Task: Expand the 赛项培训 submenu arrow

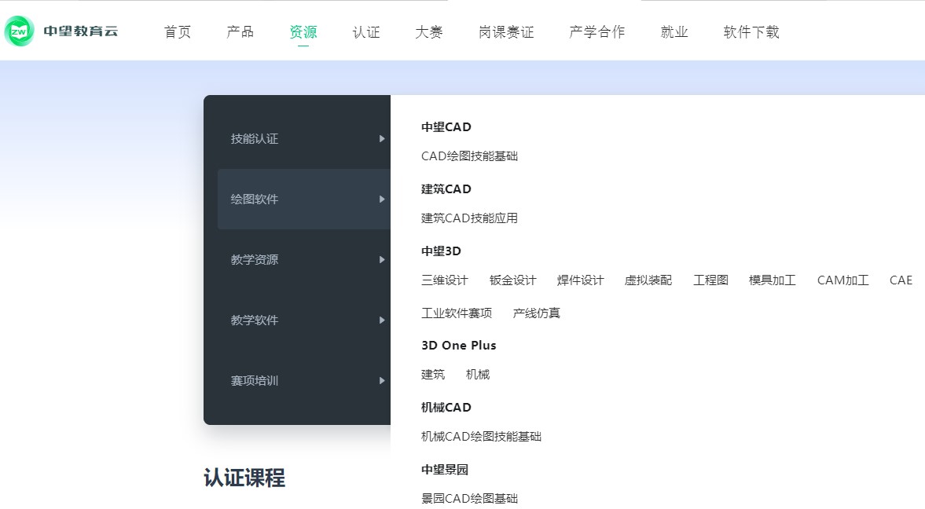Action: tap(382, 381)
